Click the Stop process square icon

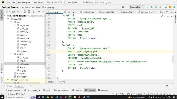tap(160, 7)
